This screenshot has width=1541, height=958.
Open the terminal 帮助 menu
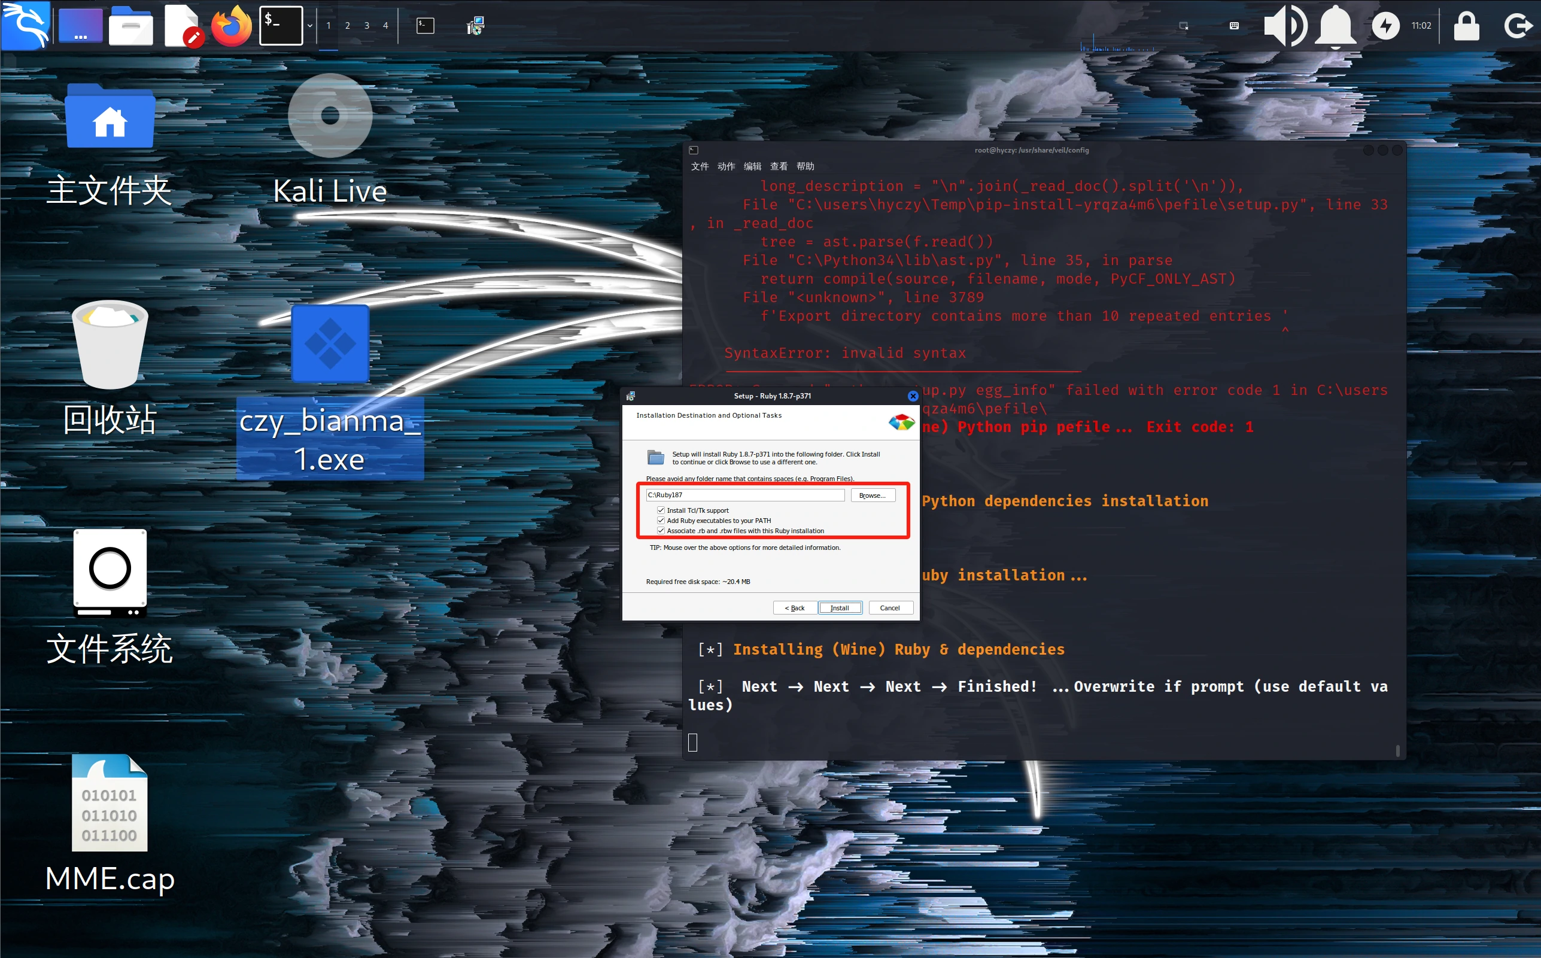coord(806,166)
